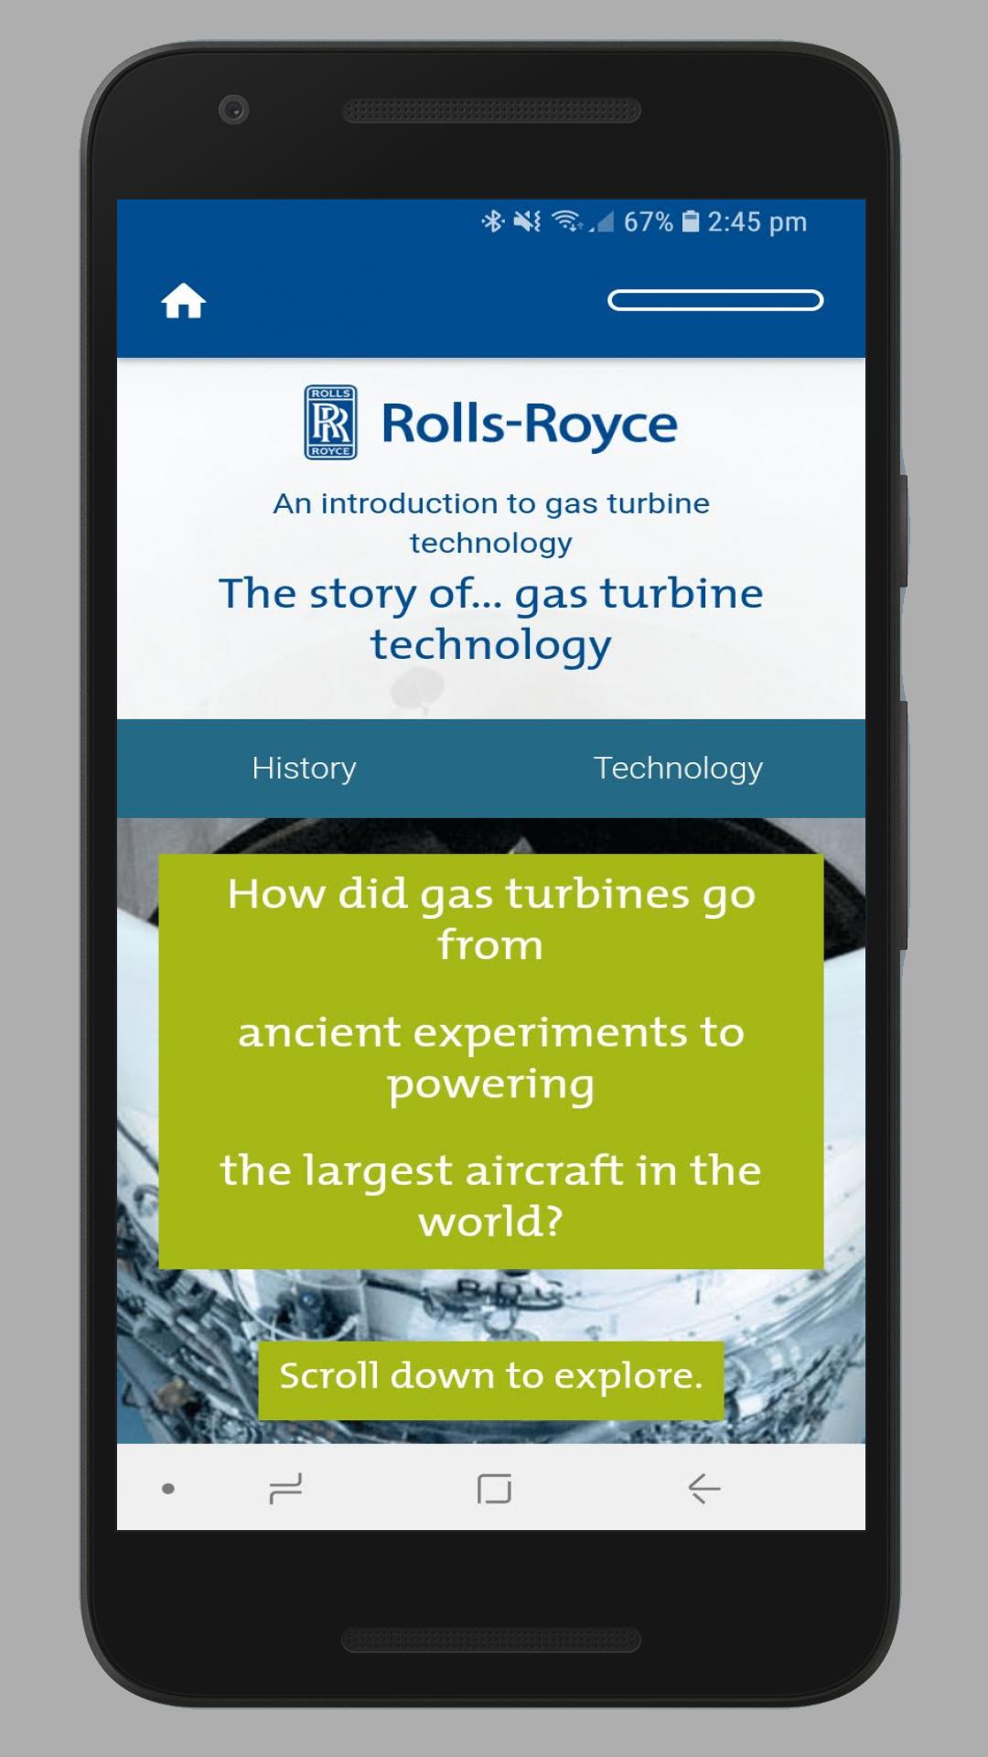Open the History tab
The image size is (988, 1757).
pos(305,768)
